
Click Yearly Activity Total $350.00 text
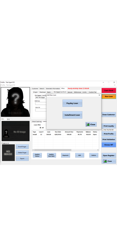[78, 88]
